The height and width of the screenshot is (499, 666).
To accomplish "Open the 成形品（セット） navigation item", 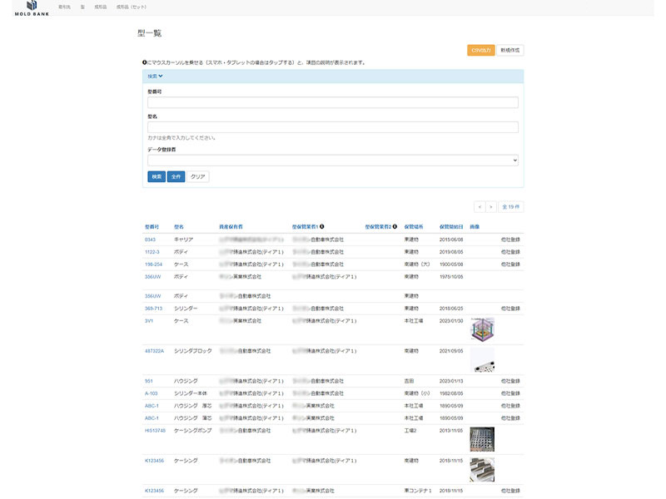I will [x=132, y=6].
